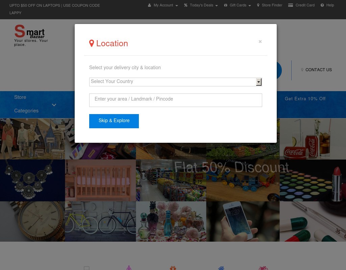
Task: Open the Select Your Country dropdown
Action: tap(175, 82)
